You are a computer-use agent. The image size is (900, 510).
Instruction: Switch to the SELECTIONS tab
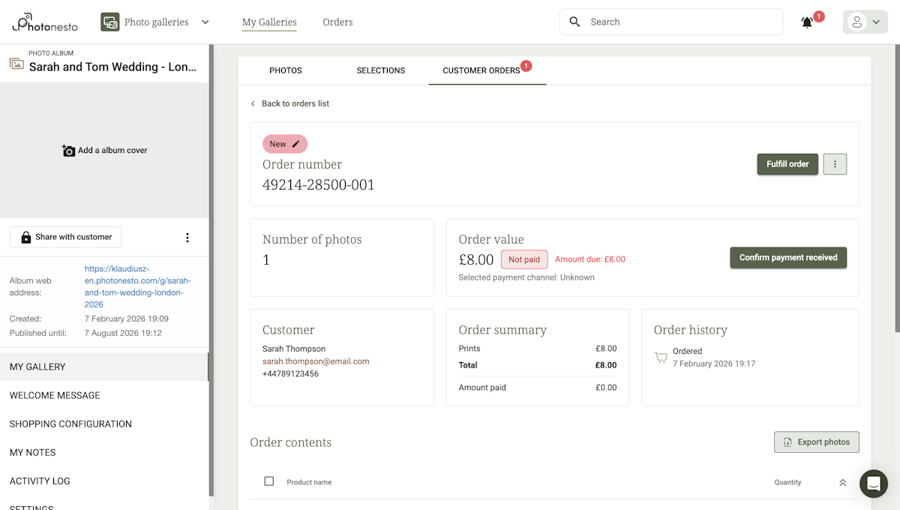click(380, 70)
